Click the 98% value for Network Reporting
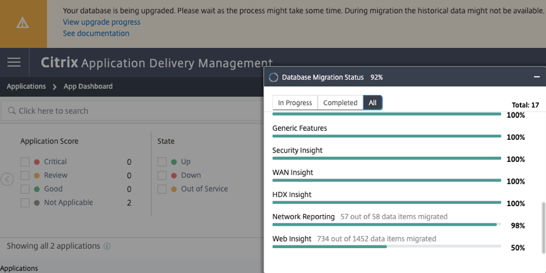Image resolution: width=546 pixels, height=273 pixels. pos(518,226)
